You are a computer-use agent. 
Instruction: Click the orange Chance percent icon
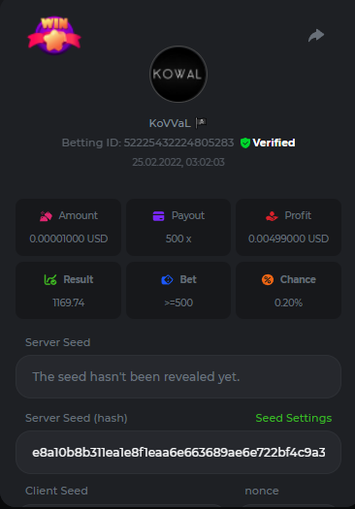coord(268,279)
